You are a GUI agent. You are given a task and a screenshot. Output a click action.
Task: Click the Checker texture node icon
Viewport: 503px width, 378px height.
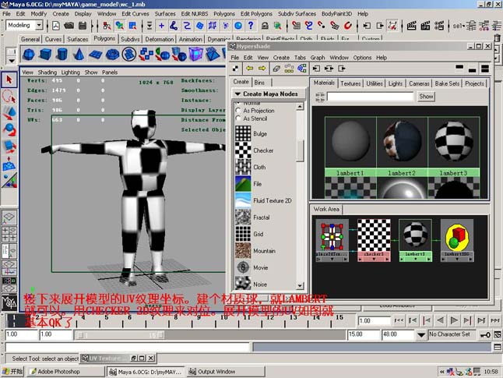coord(243,150)
